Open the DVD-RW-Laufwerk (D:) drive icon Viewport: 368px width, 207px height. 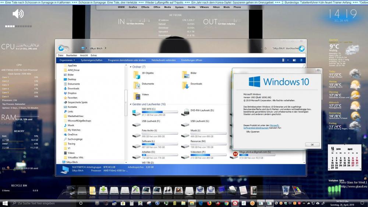[186, 112]
